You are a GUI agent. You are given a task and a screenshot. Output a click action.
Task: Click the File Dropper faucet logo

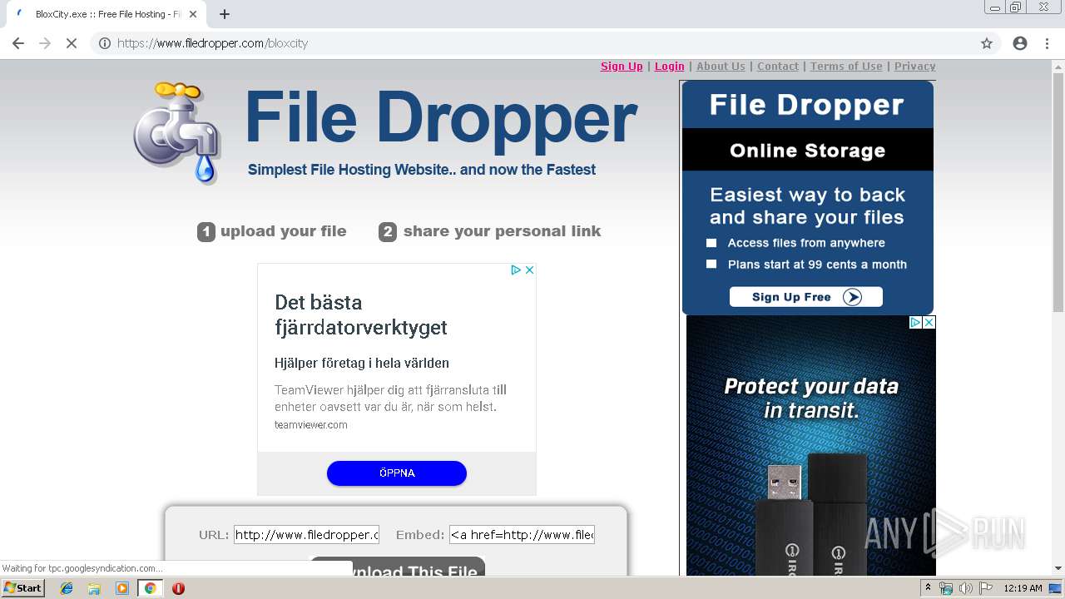176,132
